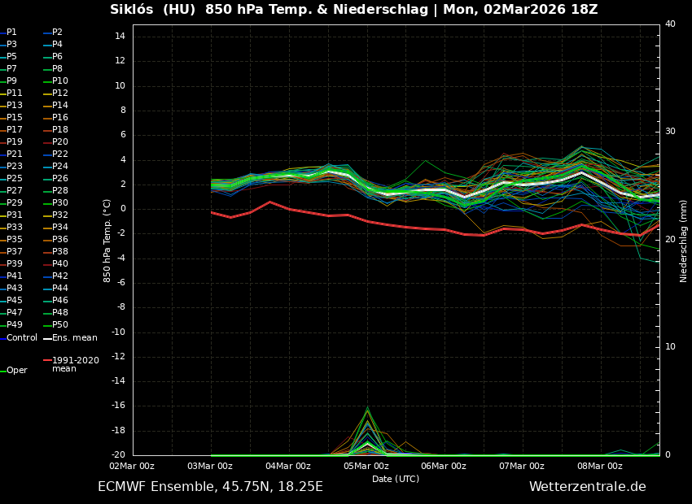The height and width of the screenshot is (504, 692).
Task: Click the chart title with Siklós (HU)
Action: (353, 11)
